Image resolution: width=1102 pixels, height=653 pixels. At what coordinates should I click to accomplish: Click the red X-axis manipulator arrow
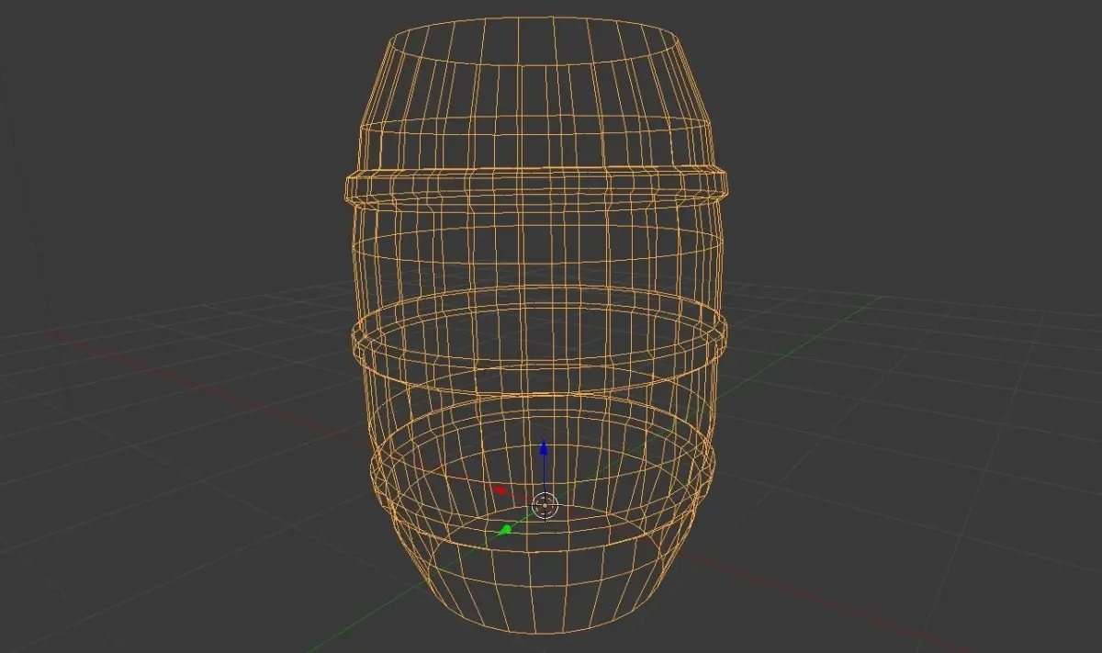(x=500, y=490)
